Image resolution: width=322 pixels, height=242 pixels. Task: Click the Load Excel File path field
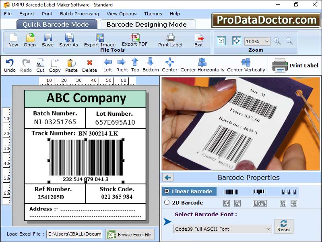pos(74,234)
